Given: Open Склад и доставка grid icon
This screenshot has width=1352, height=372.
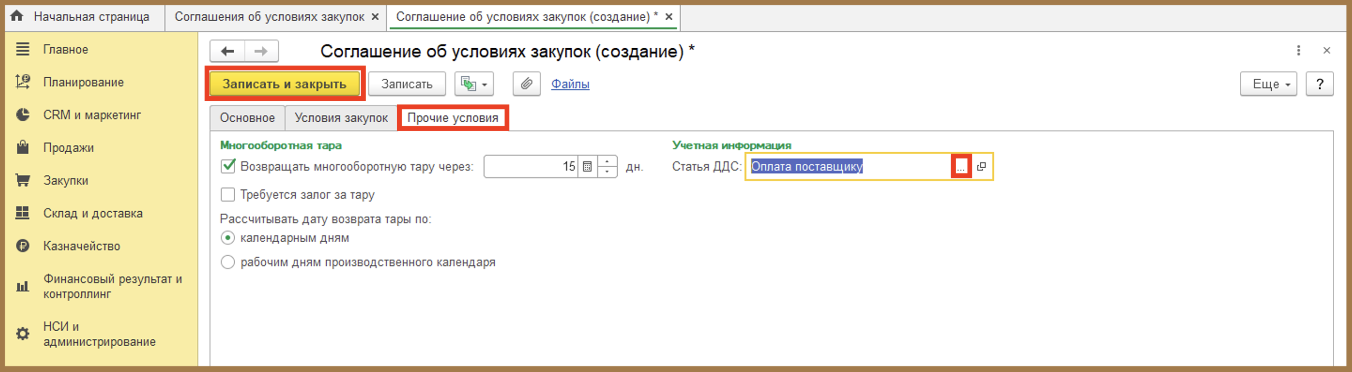Looking at the screenshot, I should point(23,213).
